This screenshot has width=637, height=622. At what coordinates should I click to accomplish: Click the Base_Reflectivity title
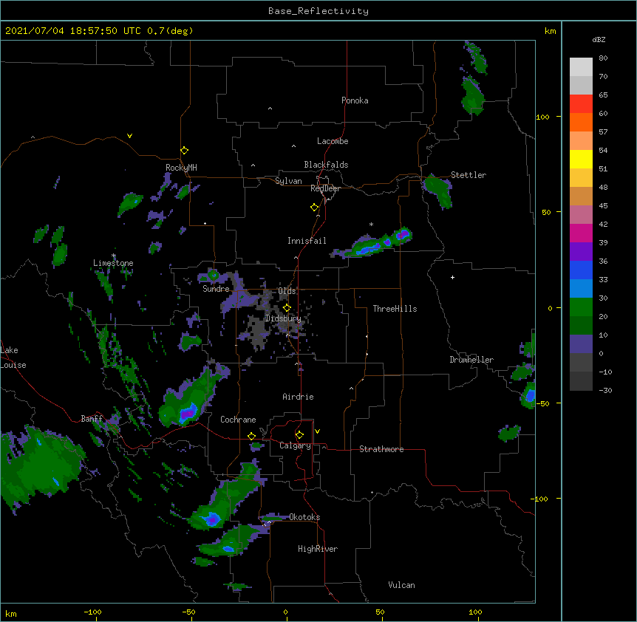[318, 11]
